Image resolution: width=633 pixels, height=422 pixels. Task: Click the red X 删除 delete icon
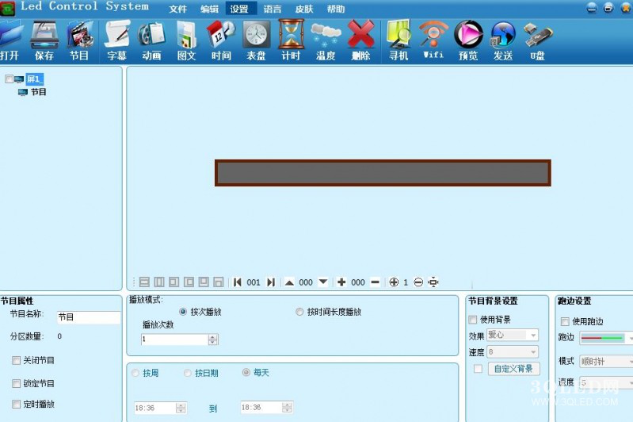tap(361, 40)
